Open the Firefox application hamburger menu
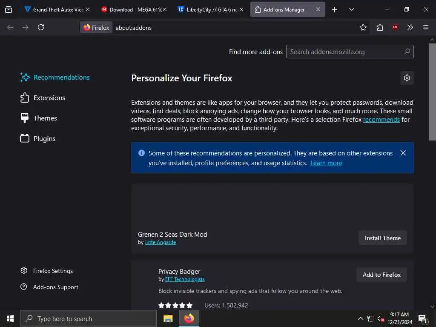436x327 pixels. point(426,27)
